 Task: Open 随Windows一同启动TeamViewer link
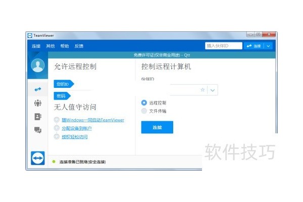click(x=93, y=120)
